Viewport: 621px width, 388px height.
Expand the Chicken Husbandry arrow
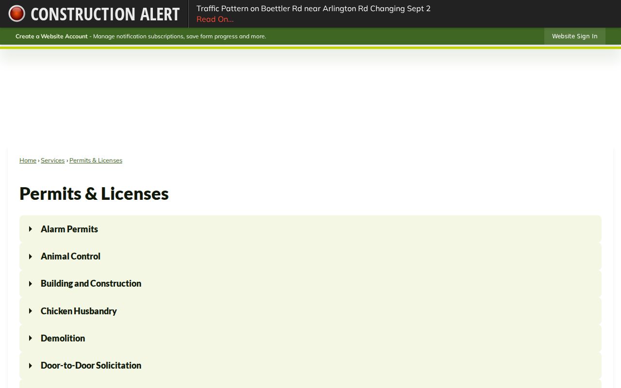(x=31, y=311)
